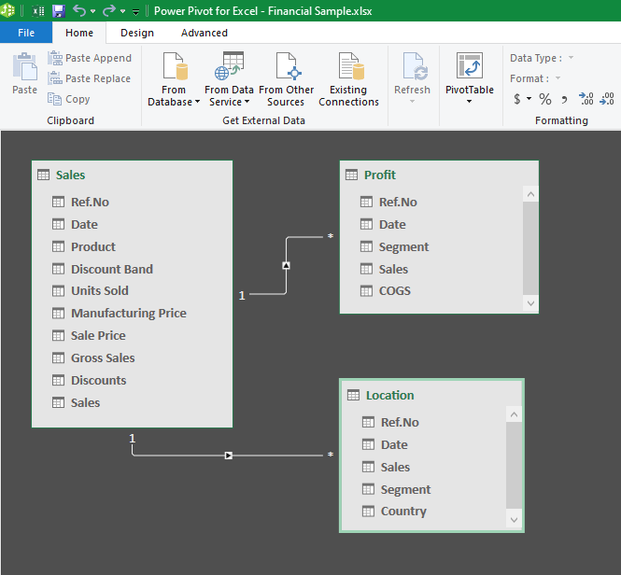Click the increase decimal icon
The image size is (621, 575).
pos(586,99)
